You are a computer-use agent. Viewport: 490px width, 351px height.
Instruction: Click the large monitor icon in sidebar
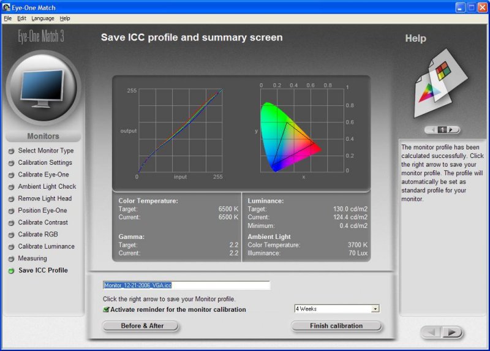tap(43, 88)
